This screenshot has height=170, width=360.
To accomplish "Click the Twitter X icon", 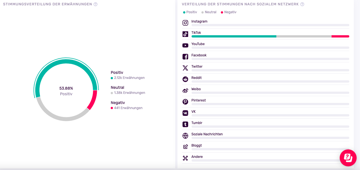I will (185, 68).
